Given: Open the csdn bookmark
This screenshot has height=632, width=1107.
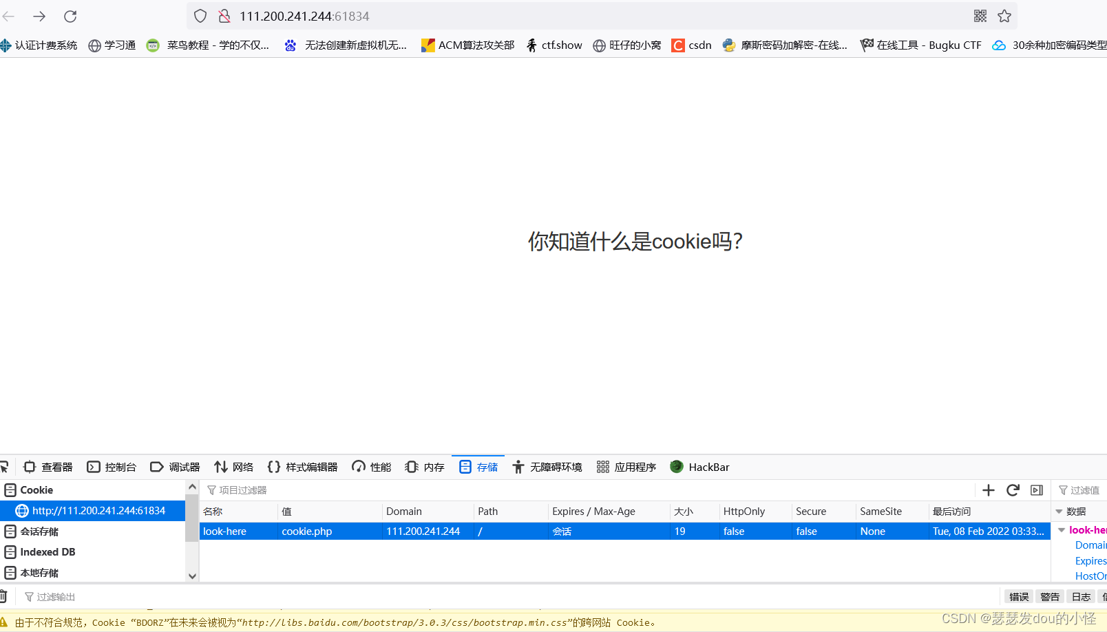Looking at the screenshot, I should coord(692,45).
